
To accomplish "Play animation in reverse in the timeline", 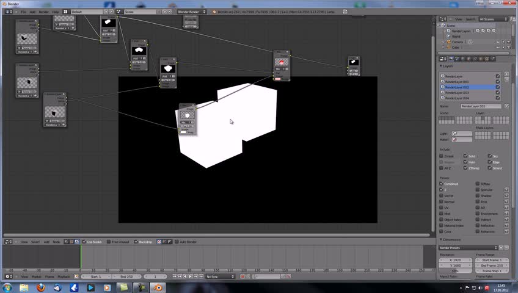I will click(x=185, y=277).
